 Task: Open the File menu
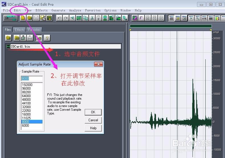7,10
